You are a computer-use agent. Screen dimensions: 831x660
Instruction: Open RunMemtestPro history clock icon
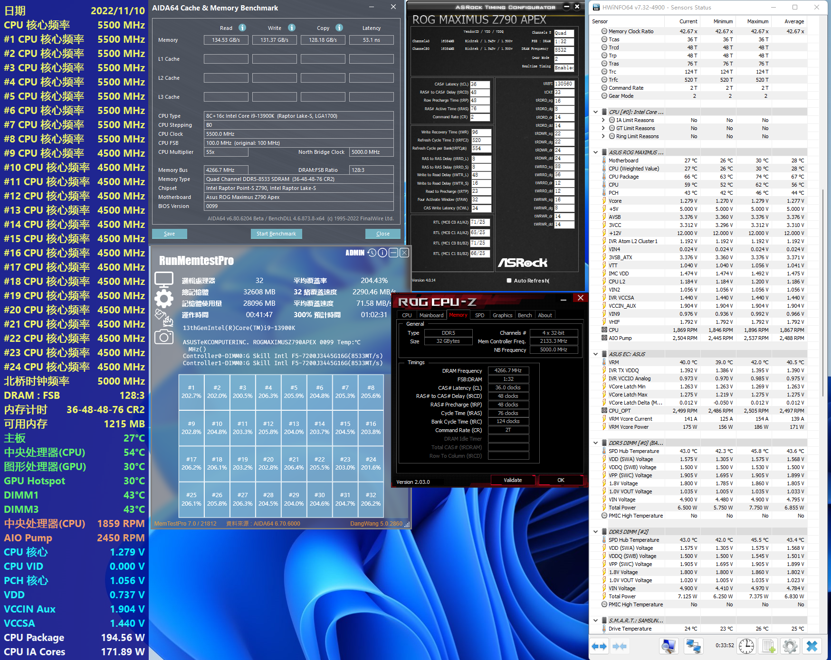tap(372, 253)
